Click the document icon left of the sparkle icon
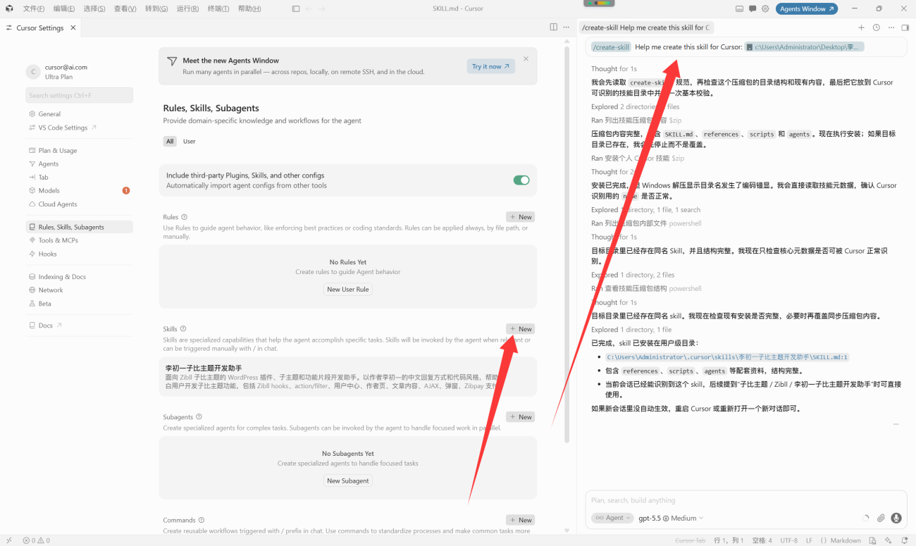The height and width of the screenshot is (546, 916). coord(872,540)
